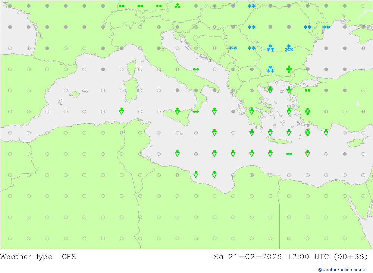This screenshot has width=373, height=273.
Task: Click the shower symbol over Sicily
Action: pos(177,111)
